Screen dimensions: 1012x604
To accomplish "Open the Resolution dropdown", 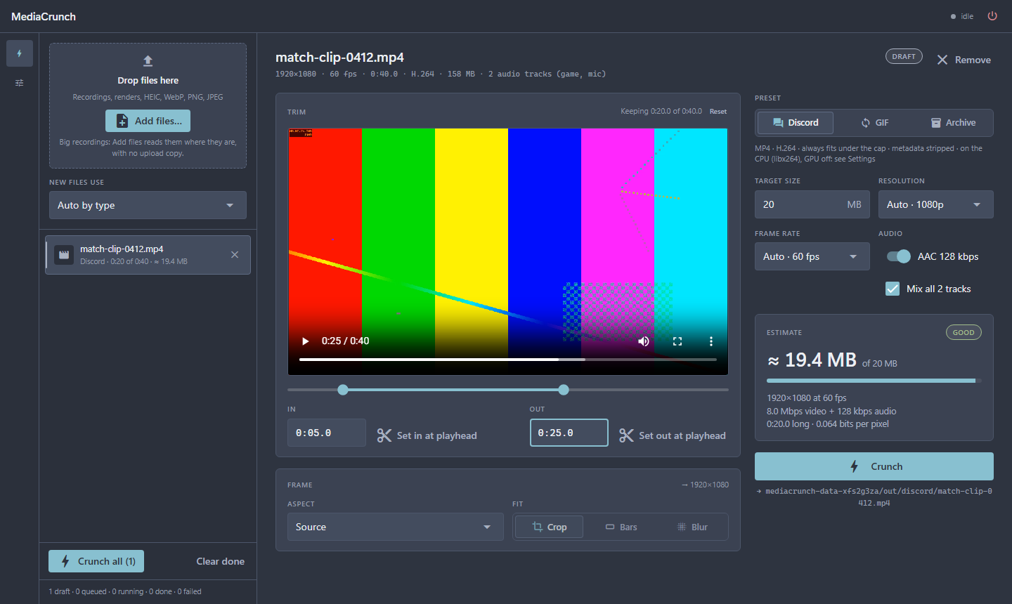I will (936, 204).
